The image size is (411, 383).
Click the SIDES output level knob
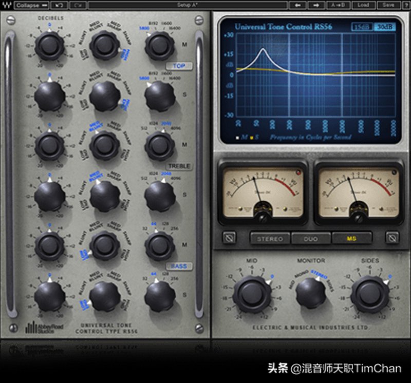point(370,294)
